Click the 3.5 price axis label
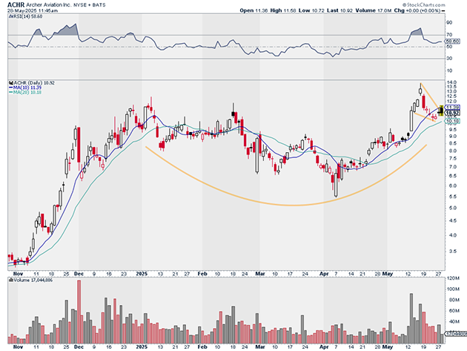Screen dimensions: 467x351 pyautogui.click(x=452, y=252)
